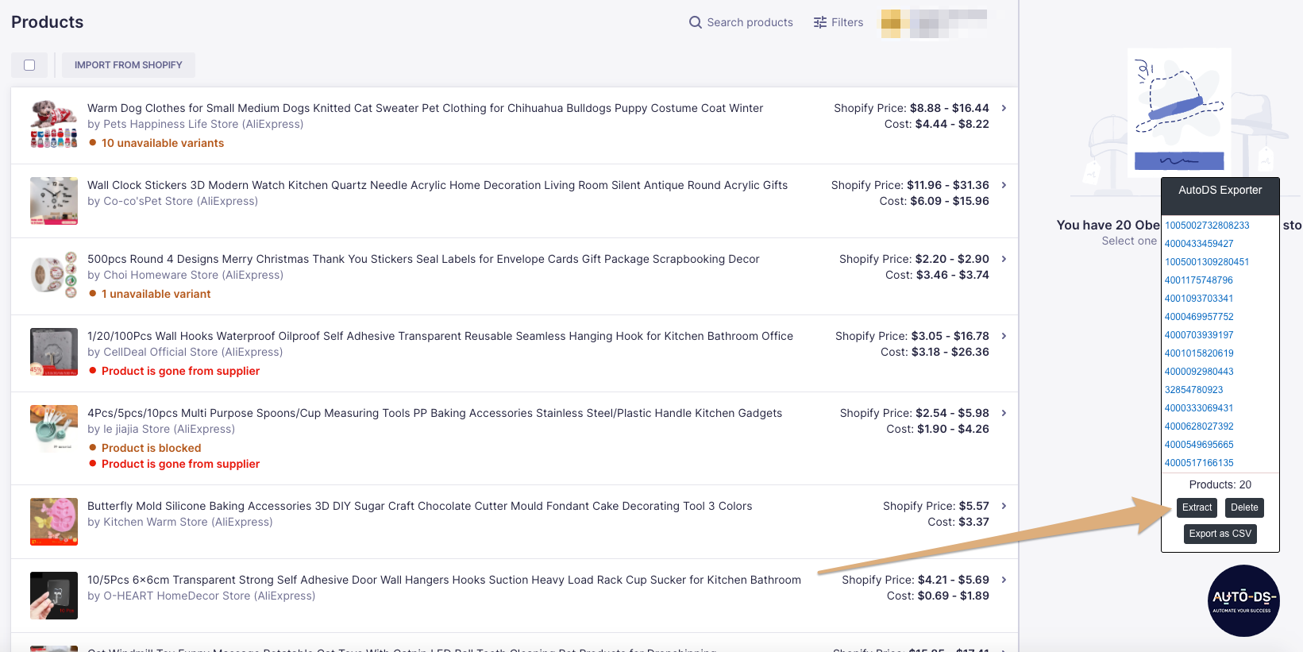Open product ID 4000469957752 link

pos(1199,317)
